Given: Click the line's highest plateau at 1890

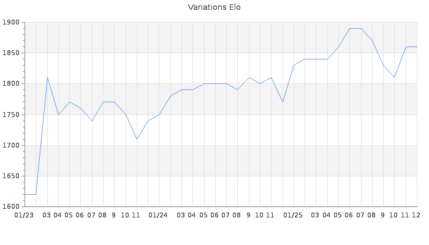Looking at the screenshot, I should (355, 29).
